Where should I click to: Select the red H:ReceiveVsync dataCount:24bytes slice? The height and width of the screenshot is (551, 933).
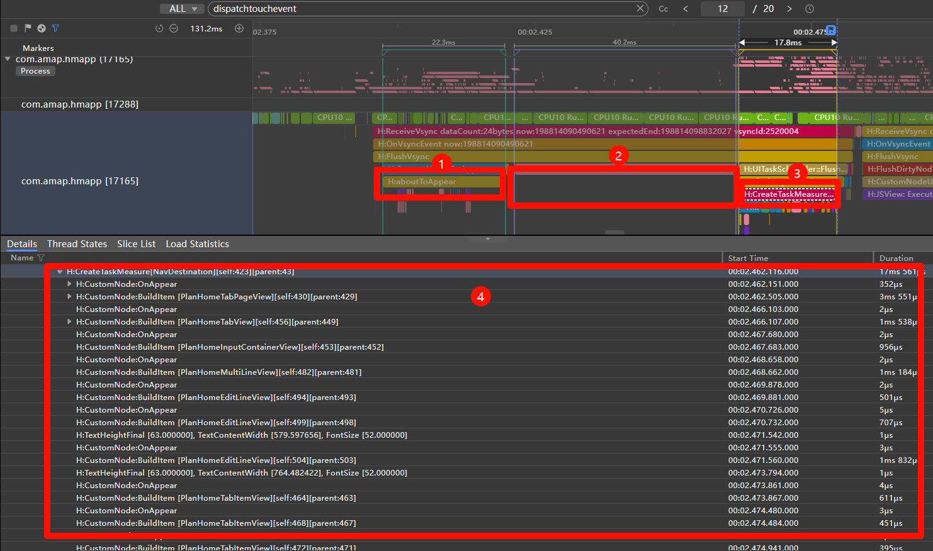tap(614, 131)
